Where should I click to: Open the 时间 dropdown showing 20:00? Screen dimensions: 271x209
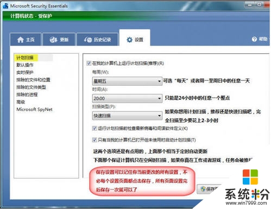pyautogui.click(x=127, y=98)
